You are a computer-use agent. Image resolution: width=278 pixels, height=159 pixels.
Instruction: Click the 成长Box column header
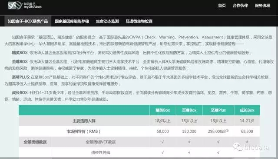point(247,110)
